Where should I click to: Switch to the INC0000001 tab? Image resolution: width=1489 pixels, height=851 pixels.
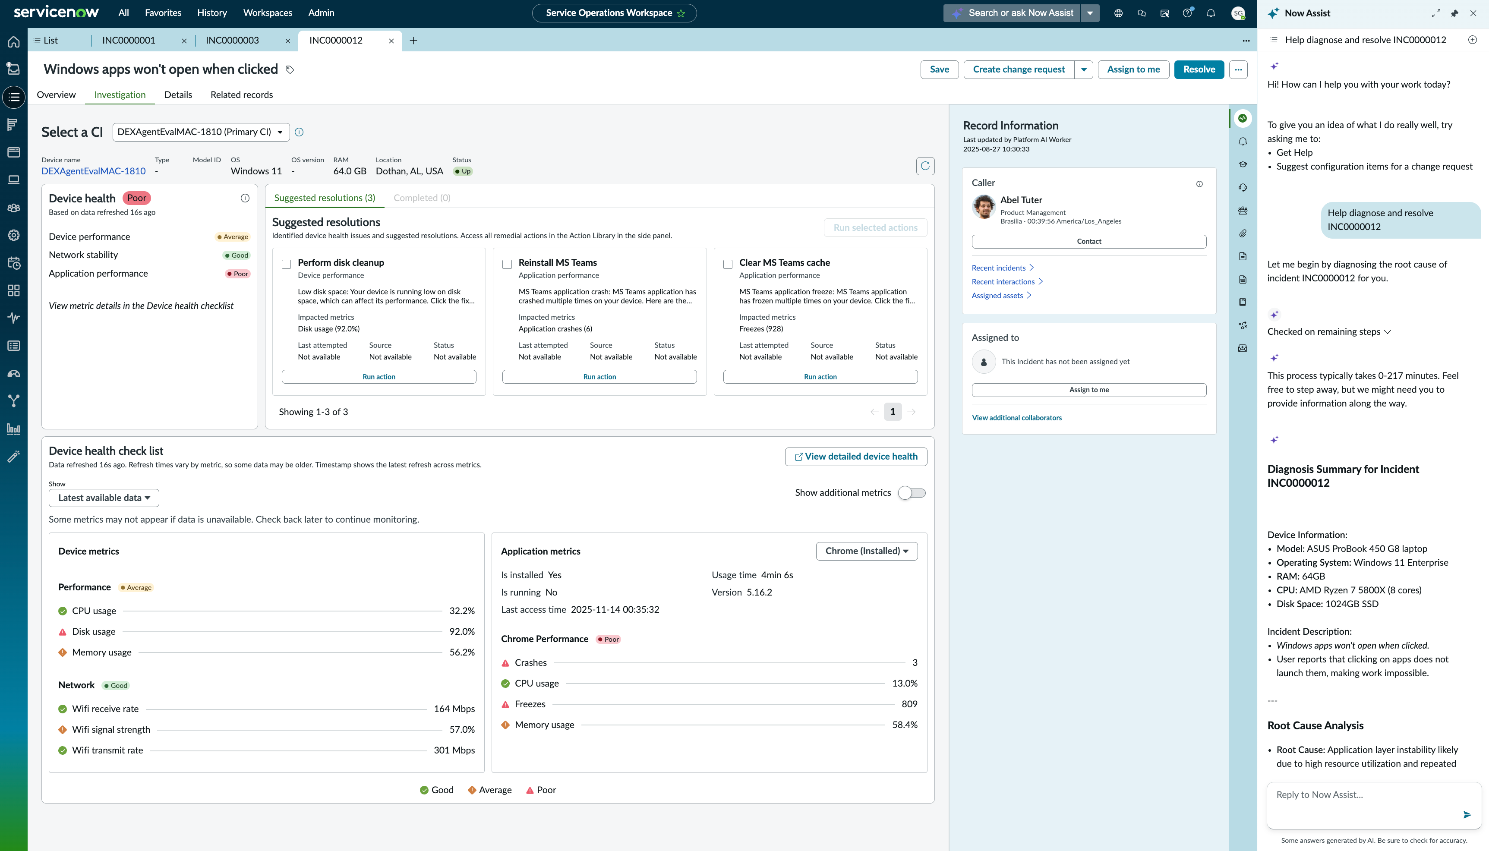(129, 40)
